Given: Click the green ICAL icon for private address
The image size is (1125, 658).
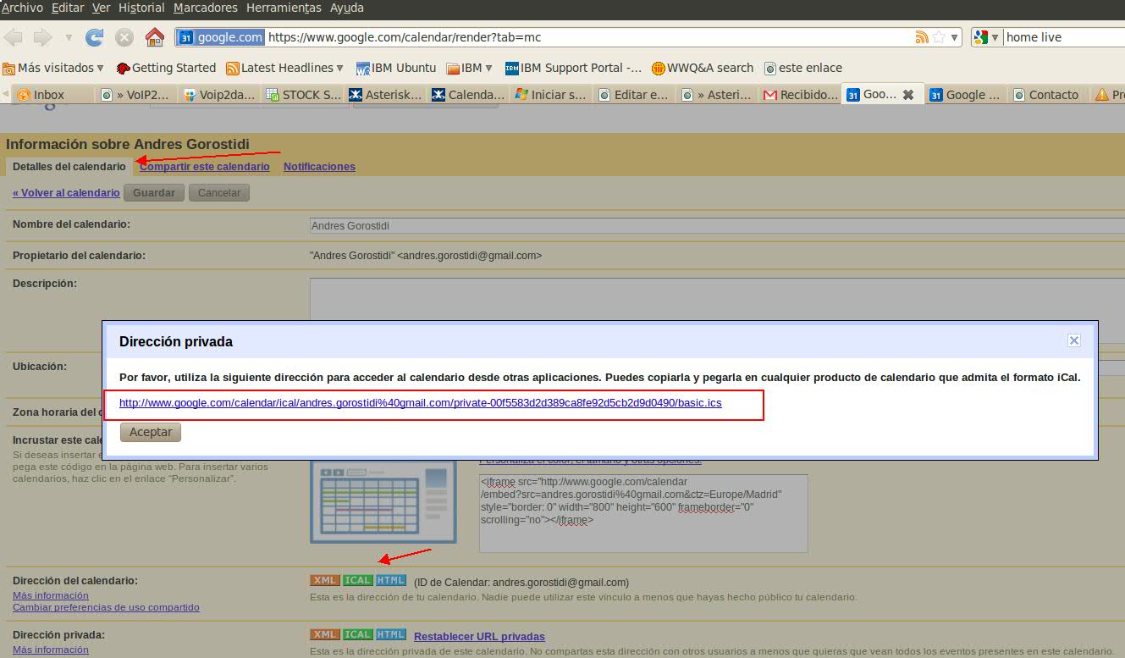Looking at the screenshot, I should pyautogui.click(x=357, y=635).
